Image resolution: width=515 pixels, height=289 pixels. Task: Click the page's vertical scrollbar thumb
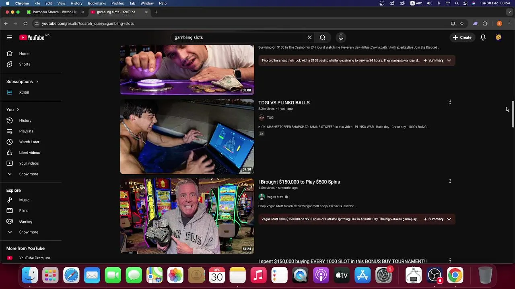513,114
